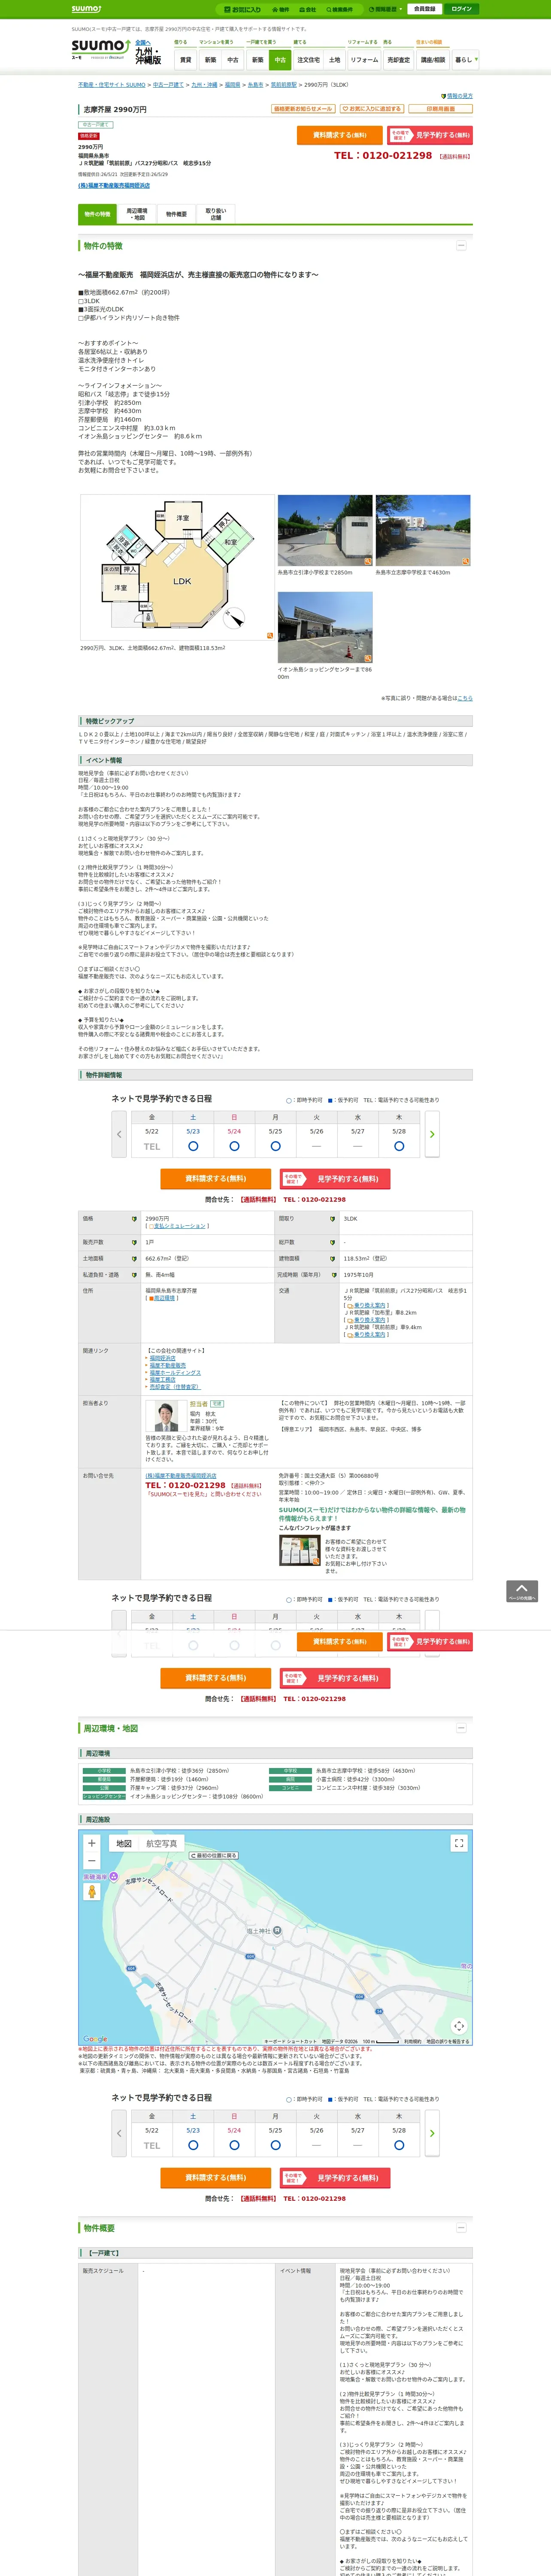Click 最初の位置に戻る on the map
551x2576 pixels.
214,1855
